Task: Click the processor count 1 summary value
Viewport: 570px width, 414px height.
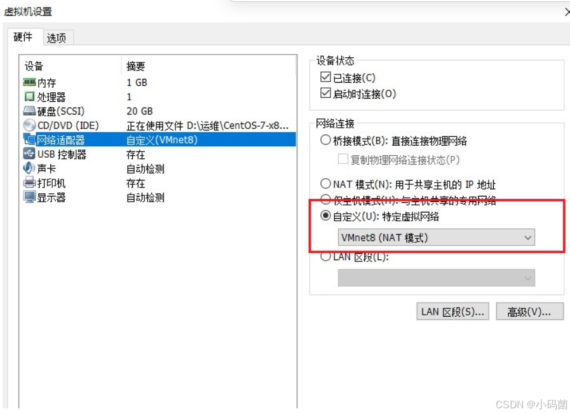Action: point(129,97)
